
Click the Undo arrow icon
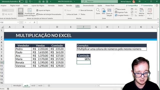[30, 1]
